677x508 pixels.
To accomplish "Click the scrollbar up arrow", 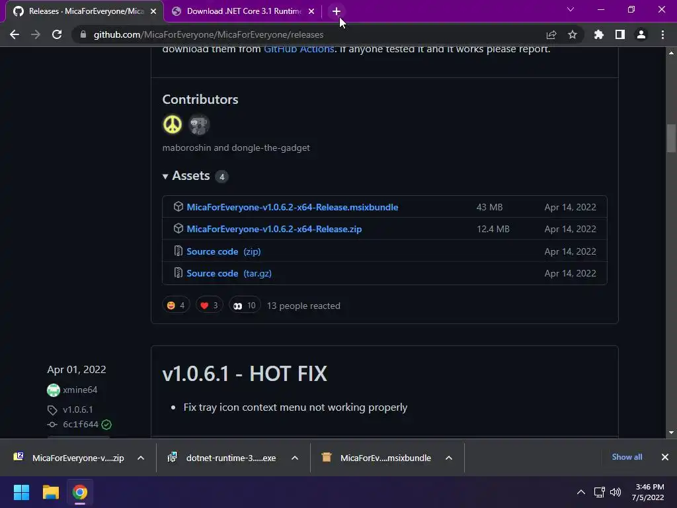I will coord(671,53).
